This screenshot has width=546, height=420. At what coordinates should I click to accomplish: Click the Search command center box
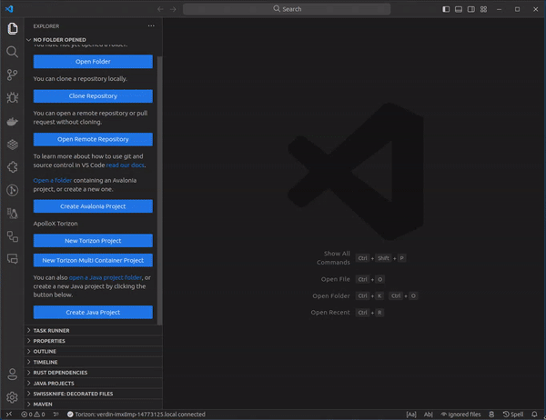pyautogui.click(x=287, y=9)
